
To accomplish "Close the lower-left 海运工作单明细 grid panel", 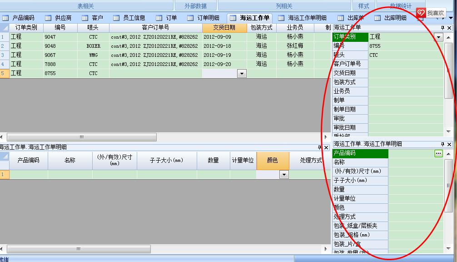I will click(326, 147).
